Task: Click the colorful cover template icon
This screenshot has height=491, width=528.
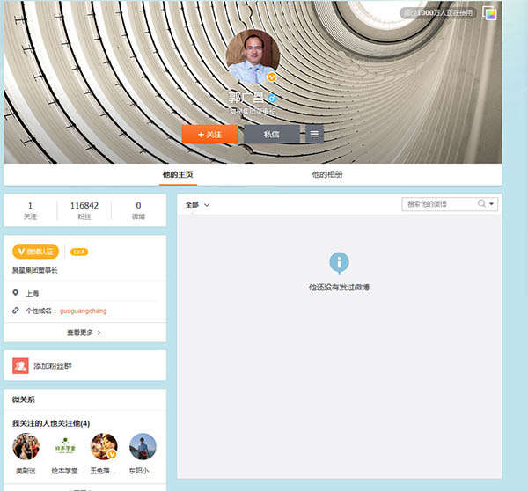Action: tap(489, 13)
